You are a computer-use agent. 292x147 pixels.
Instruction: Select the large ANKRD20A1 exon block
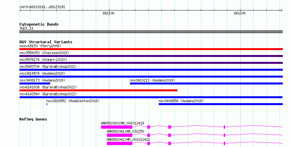pos(119,135)
